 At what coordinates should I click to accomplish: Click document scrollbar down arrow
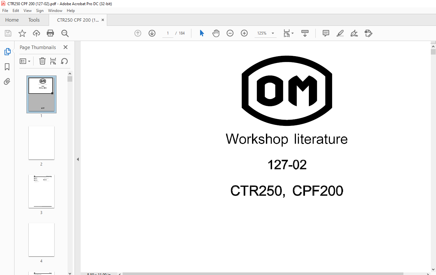433,270
